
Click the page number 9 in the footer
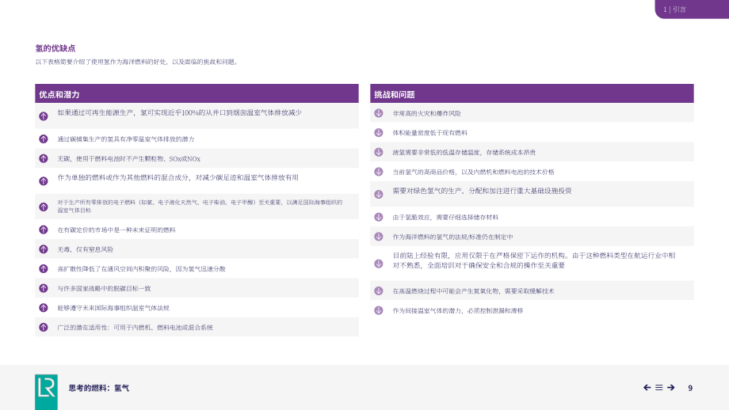pyautogui.click(x=690, y=388)
